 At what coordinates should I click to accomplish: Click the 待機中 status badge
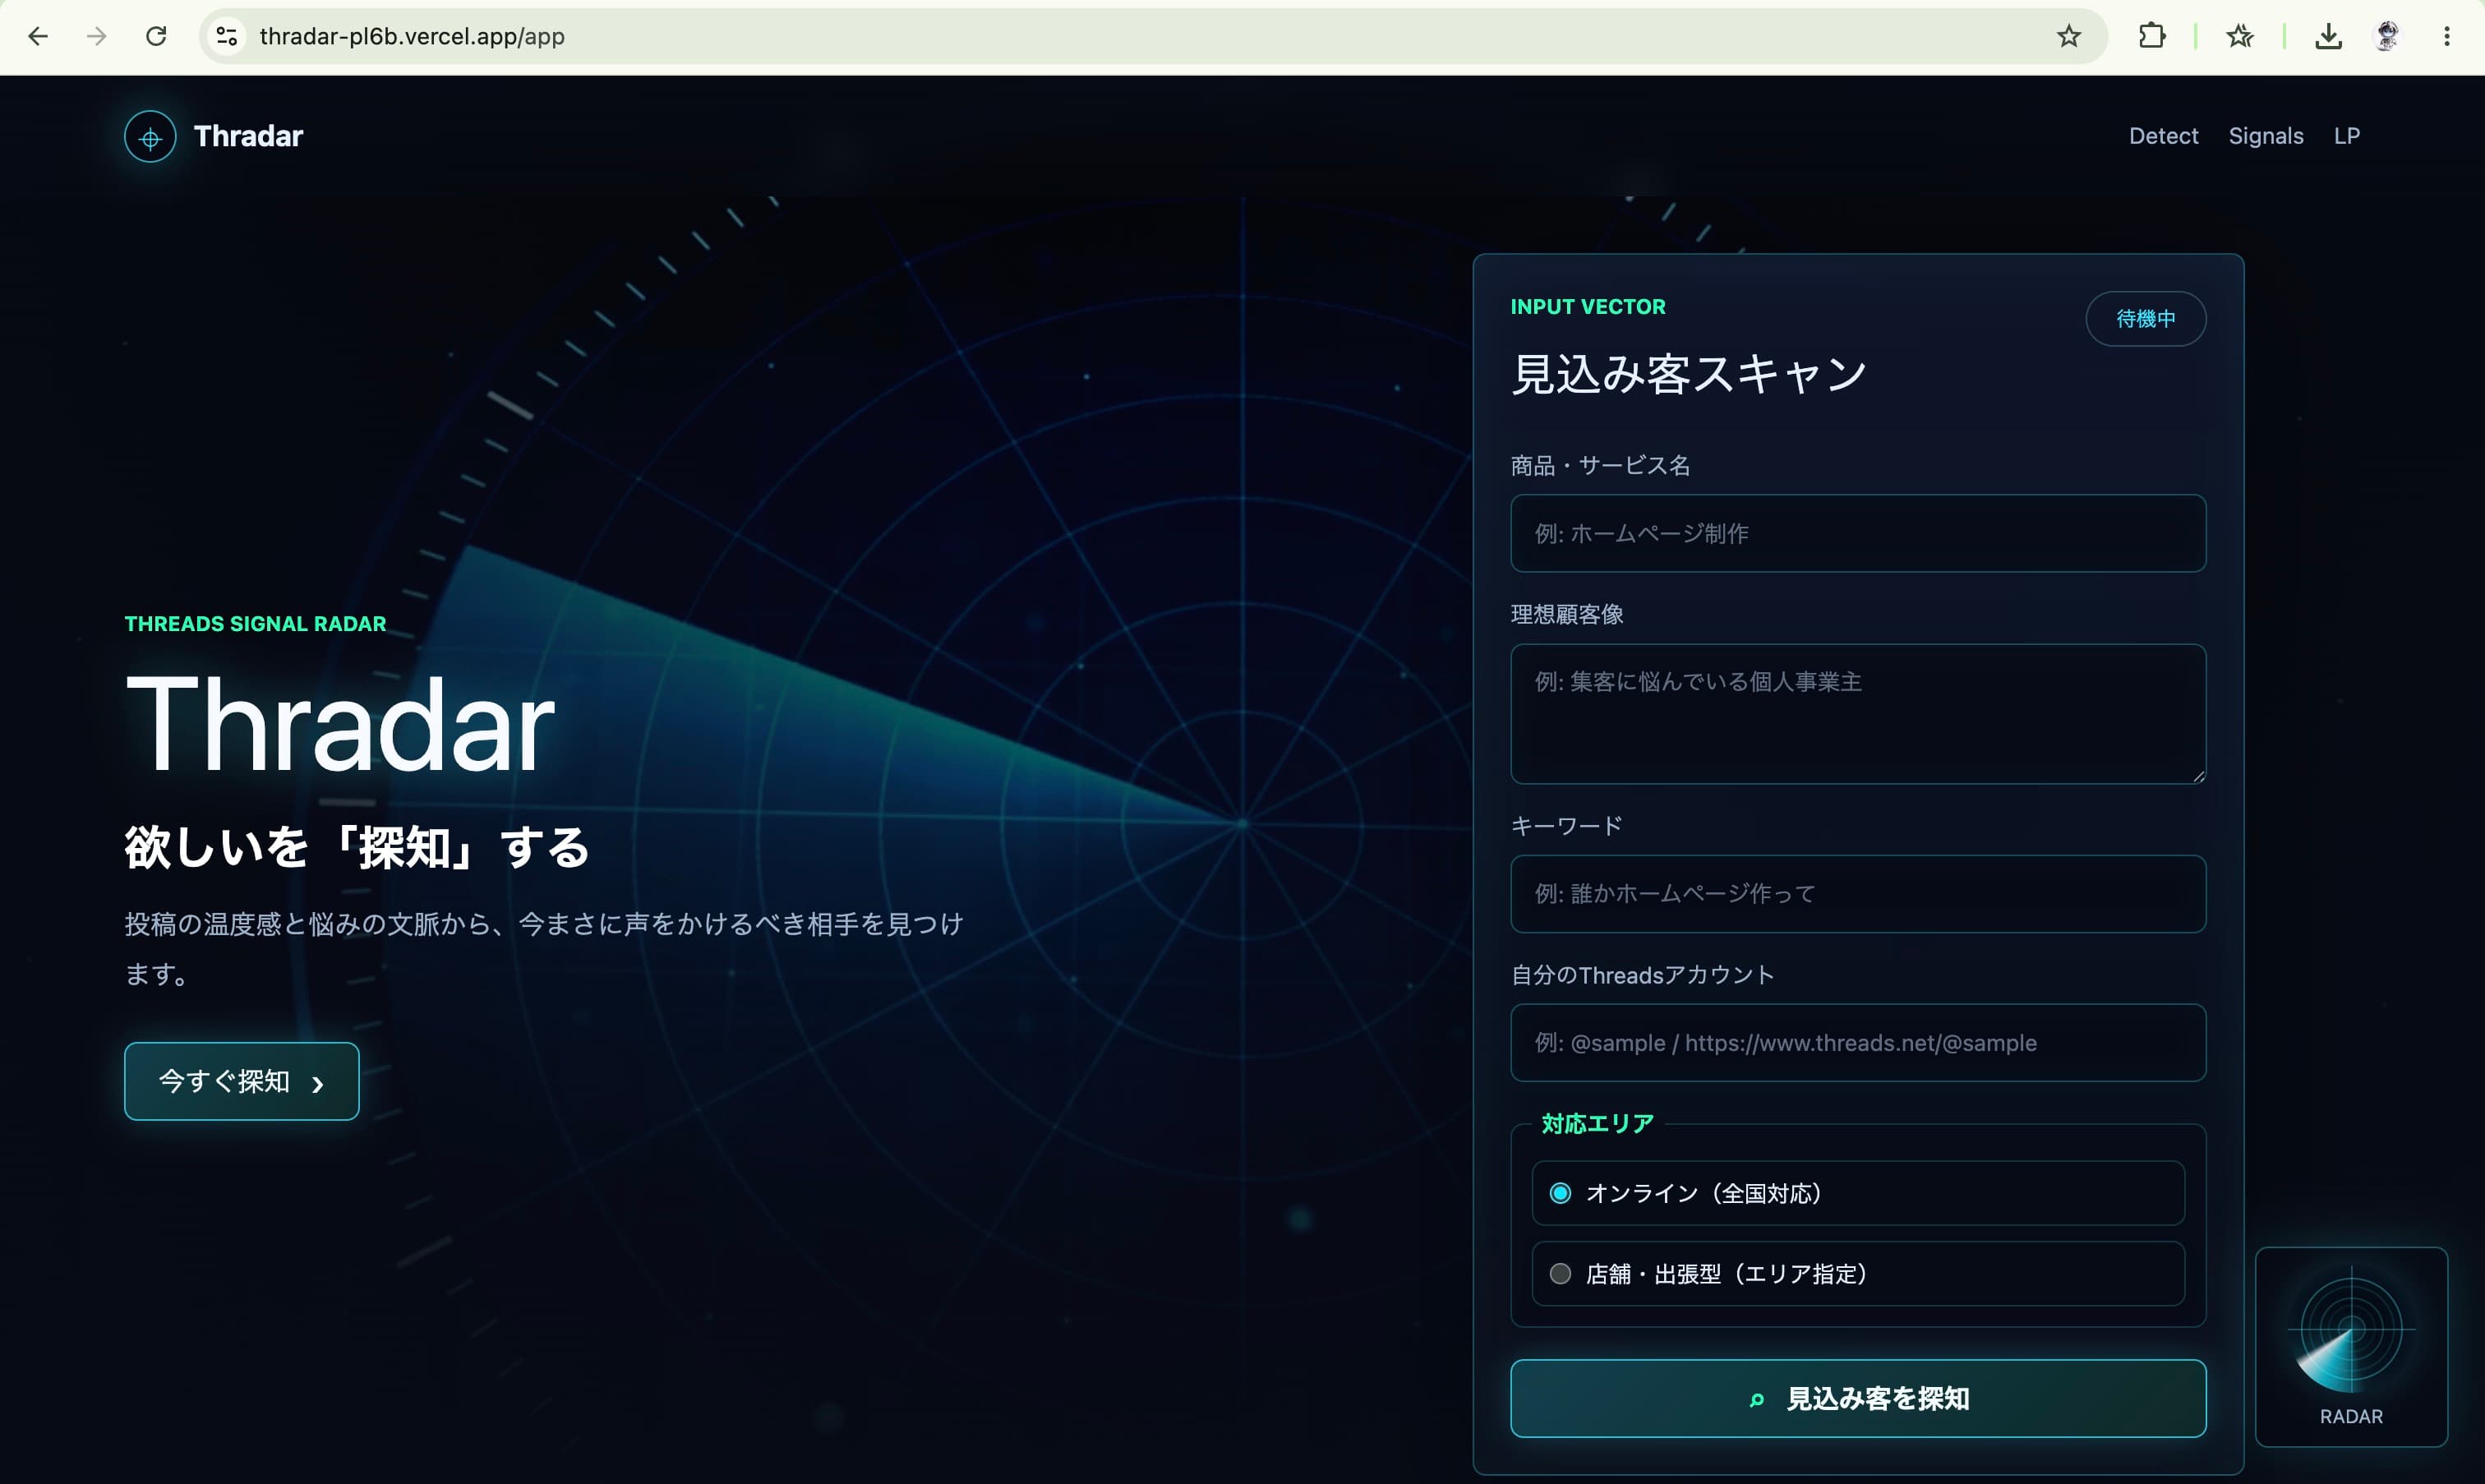click(2145, 319)
